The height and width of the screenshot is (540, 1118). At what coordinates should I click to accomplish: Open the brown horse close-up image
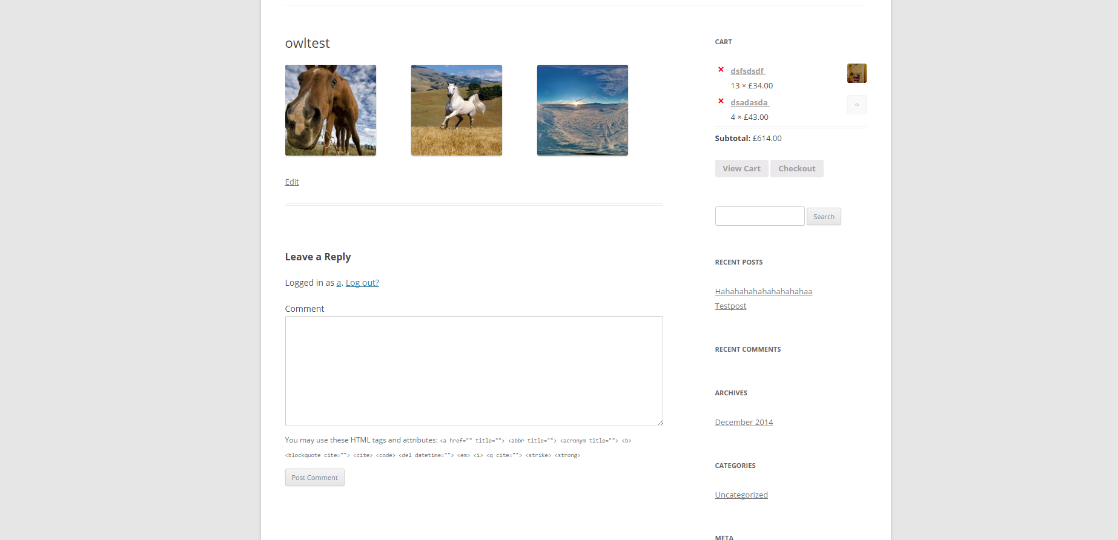coord(331,110)
